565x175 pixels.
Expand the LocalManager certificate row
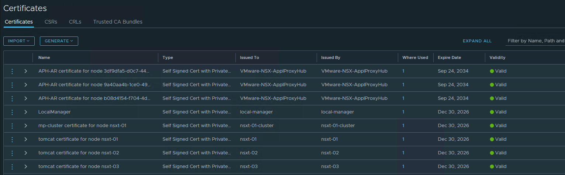(25, 112)
